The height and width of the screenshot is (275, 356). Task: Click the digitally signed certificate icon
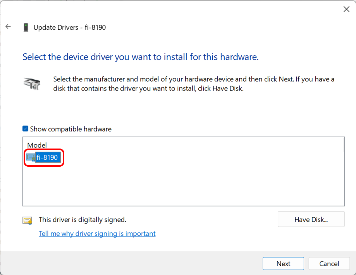27,220
